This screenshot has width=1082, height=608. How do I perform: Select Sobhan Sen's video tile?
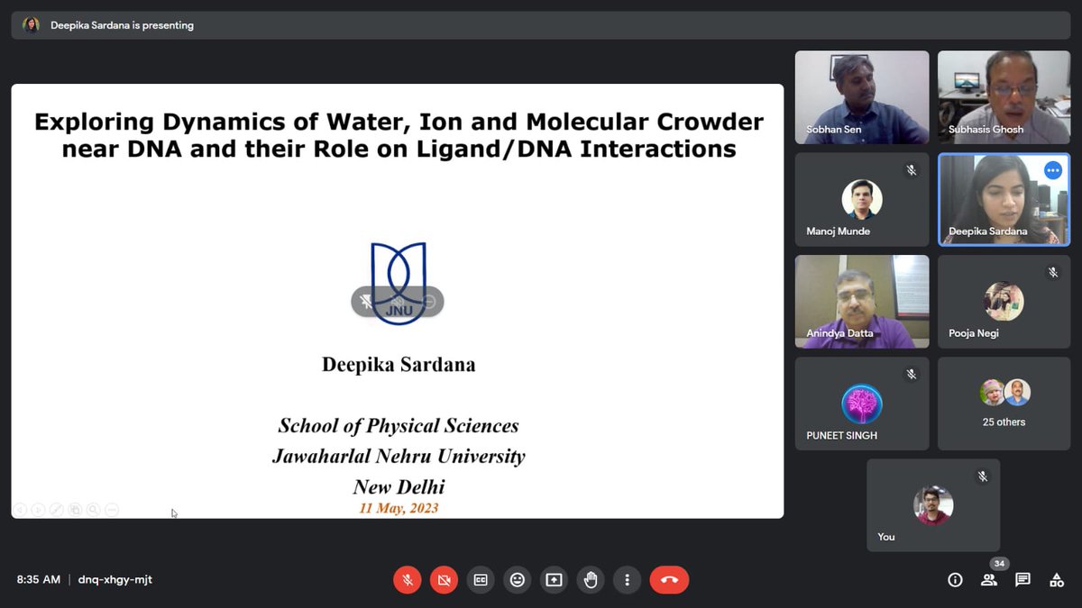[862, 97]
